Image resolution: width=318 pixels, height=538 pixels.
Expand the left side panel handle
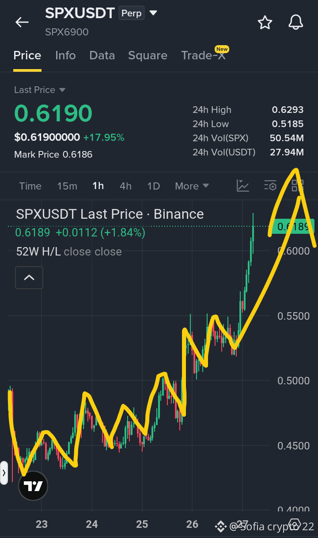point(4,473)
